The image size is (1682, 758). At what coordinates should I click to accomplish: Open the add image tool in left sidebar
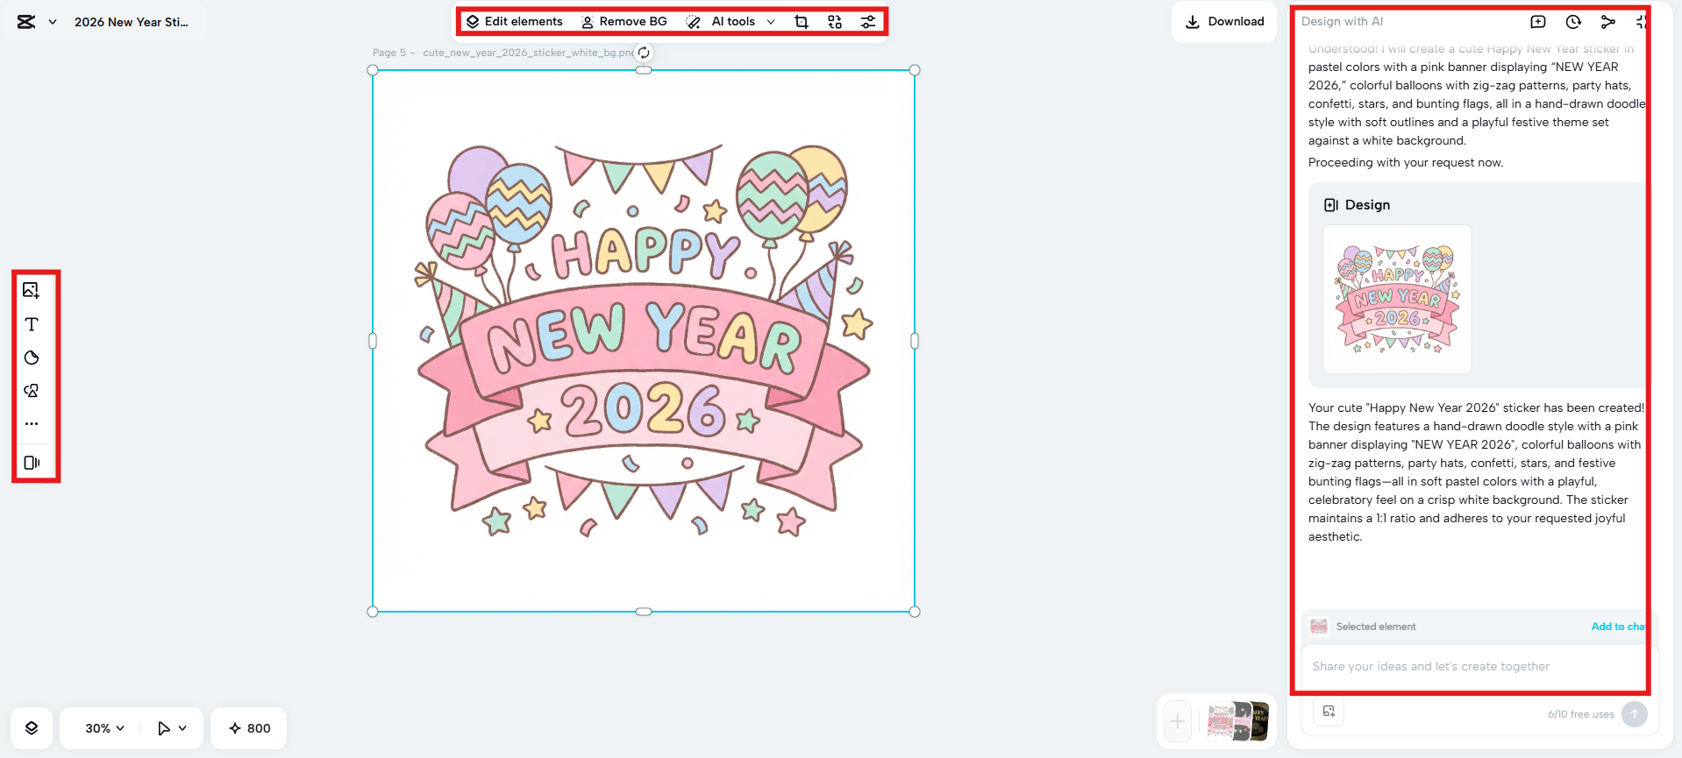point(32,290)
